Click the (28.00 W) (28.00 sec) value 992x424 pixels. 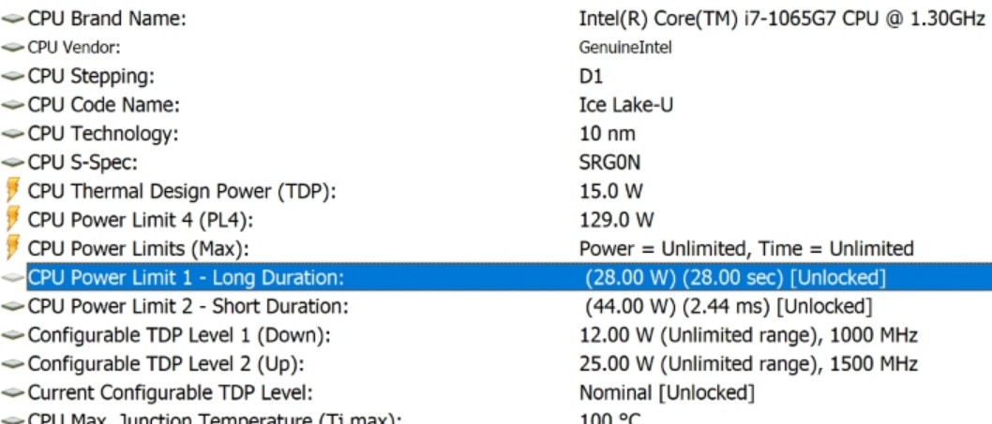click(x=735, y=277)
